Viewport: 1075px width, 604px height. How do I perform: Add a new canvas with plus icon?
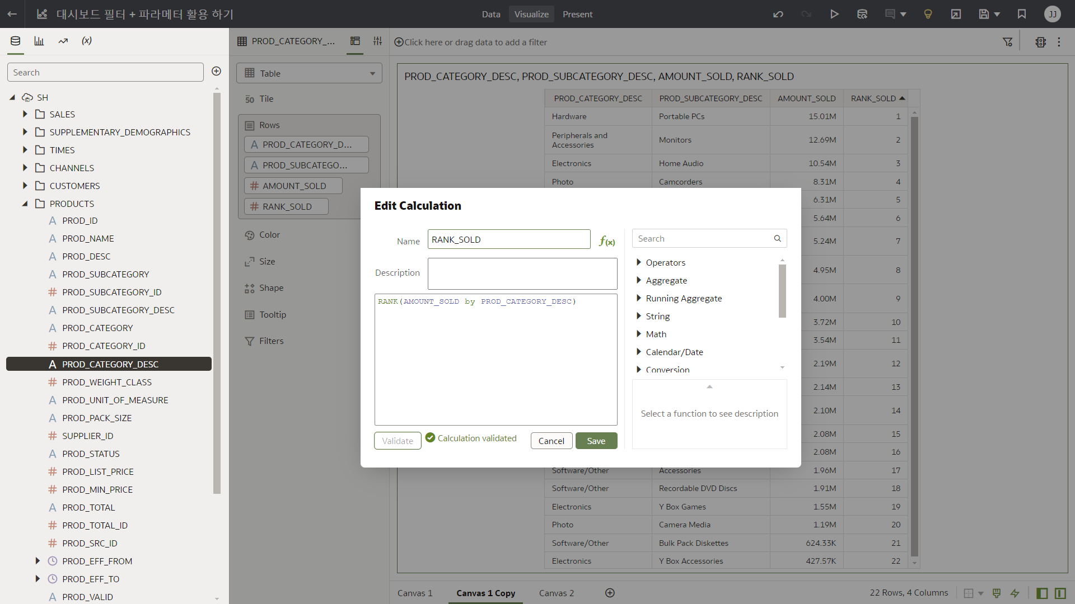point(610,593)
